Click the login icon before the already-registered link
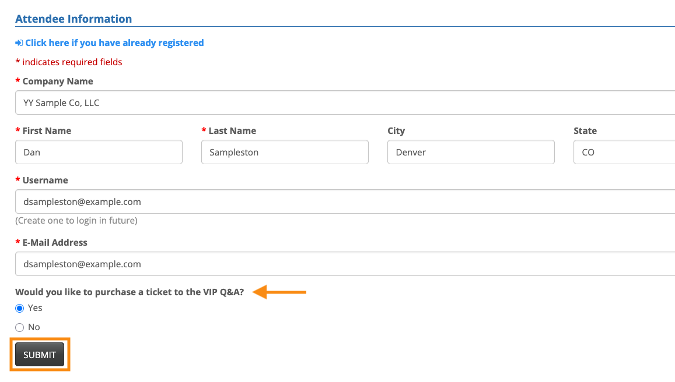 point(19,43)
